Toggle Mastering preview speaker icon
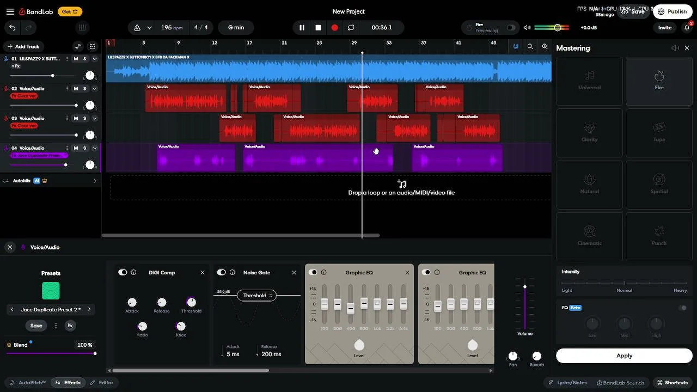 pyautogui.click(x=675, y=48)
